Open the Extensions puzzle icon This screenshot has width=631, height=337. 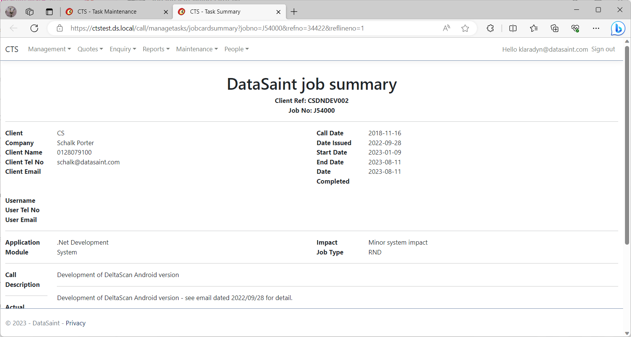pyautogui.click(x=490, y=28)
